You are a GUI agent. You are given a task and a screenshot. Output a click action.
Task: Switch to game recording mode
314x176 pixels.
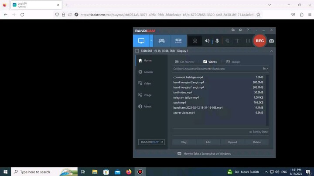[x=161, y=41]
